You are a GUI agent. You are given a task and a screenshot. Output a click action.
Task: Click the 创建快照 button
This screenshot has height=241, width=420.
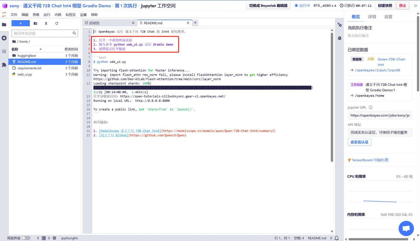[385, 6]
